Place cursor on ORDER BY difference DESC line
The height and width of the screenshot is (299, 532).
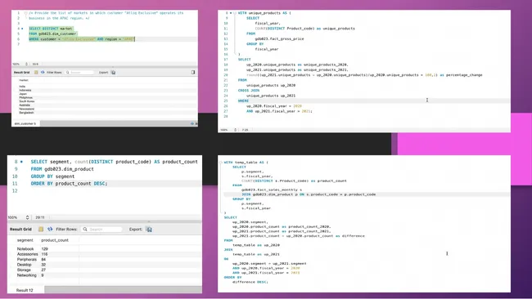point(246,279)
